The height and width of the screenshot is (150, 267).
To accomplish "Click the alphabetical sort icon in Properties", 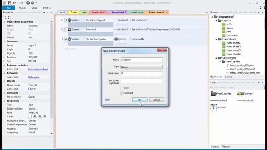I will tap(9, 17).
